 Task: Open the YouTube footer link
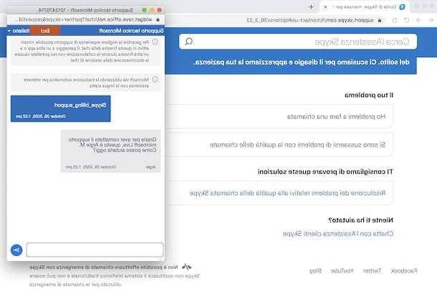point(342,270)
